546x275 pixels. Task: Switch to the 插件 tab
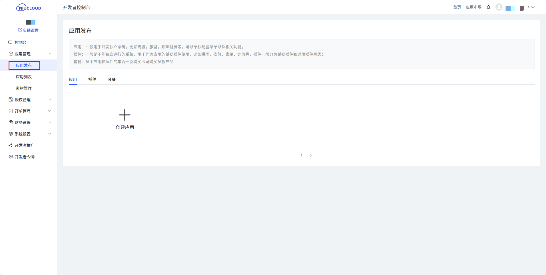coord(92,79)
